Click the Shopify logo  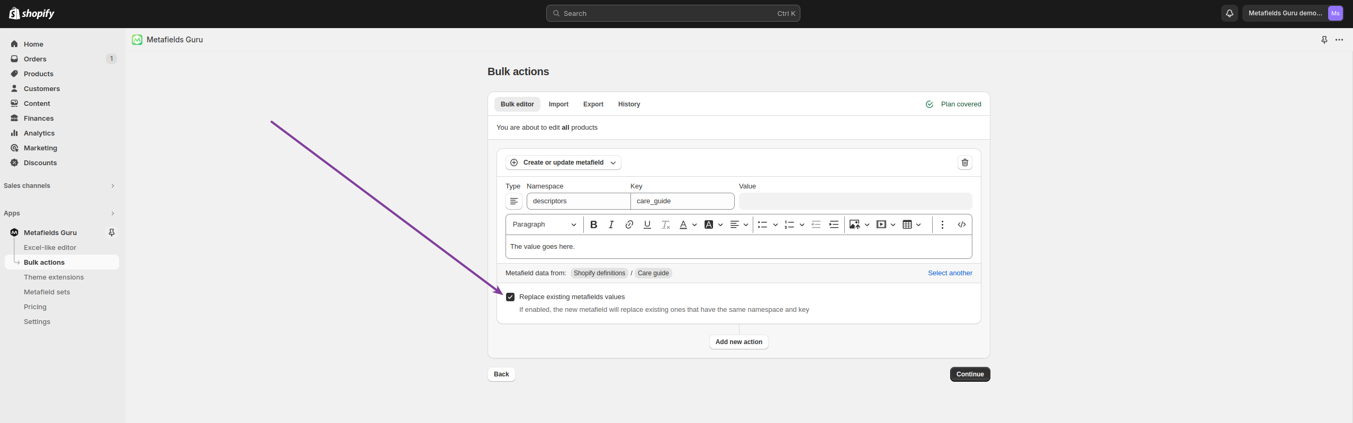[32, 13]
